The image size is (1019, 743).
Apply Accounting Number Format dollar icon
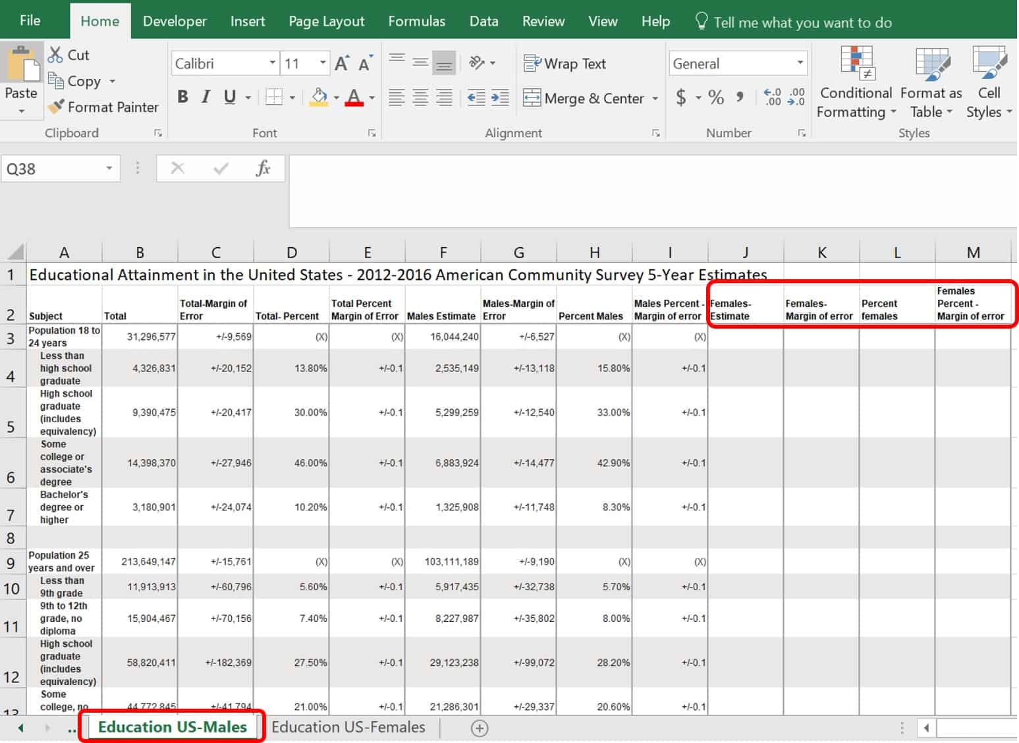pos(681,98)
